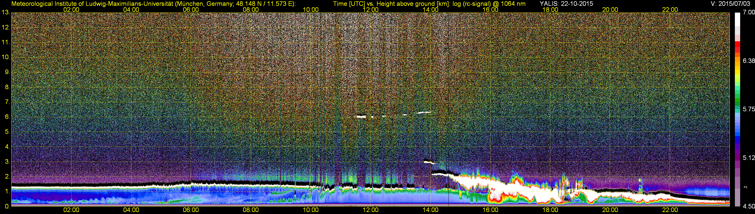
Task: Click the 1 km height axis label
Action: 7,191
